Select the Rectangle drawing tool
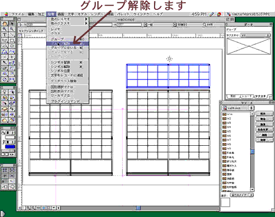 pyautogui.click(x=12, y=40)
